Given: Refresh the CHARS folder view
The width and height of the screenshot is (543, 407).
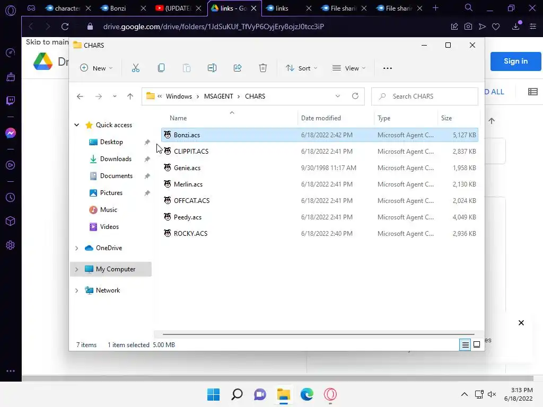Looking at the screenshot, I should tap(355, 96).
